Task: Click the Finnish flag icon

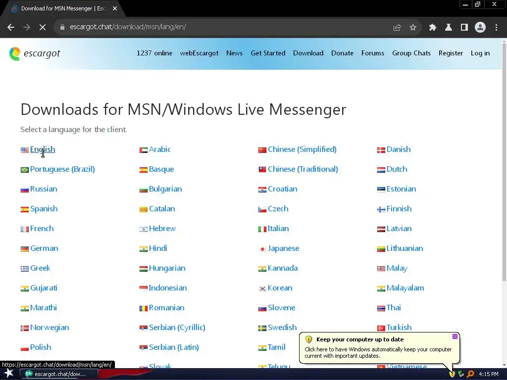Action: pos(381,209)
